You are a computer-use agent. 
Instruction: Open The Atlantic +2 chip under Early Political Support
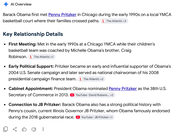coord(91,79)
